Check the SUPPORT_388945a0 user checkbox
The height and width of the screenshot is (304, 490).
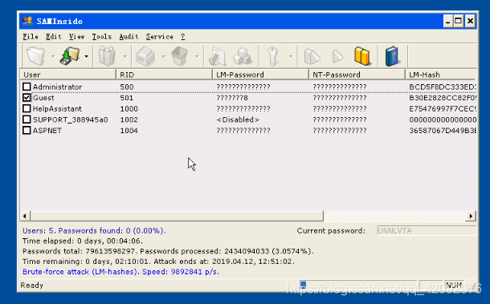point(27,120)
